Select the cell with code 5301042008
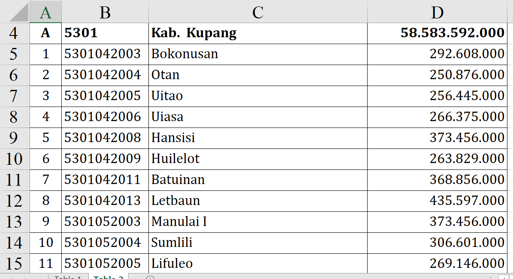This screenshot has height=279, width=513. [105, 138]
